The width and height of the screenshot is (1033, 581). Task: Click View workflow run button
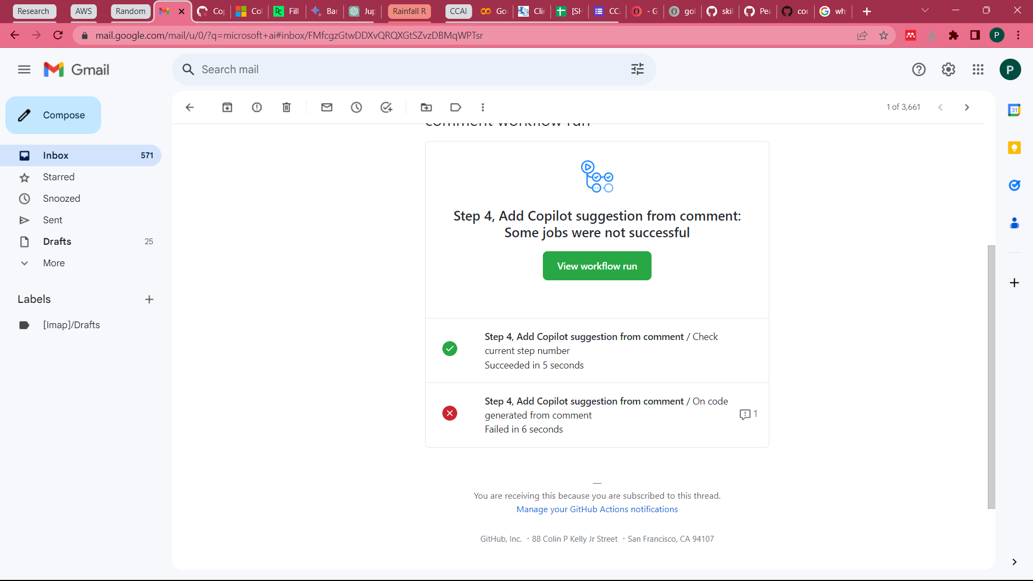[x=597, y=266]
